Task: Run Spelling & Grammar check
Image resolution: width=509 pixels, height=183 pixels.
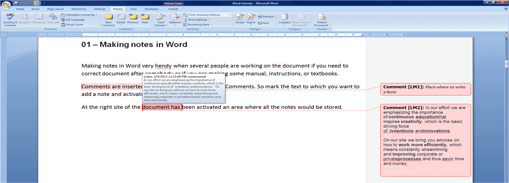Action: [x=10, y=20]
